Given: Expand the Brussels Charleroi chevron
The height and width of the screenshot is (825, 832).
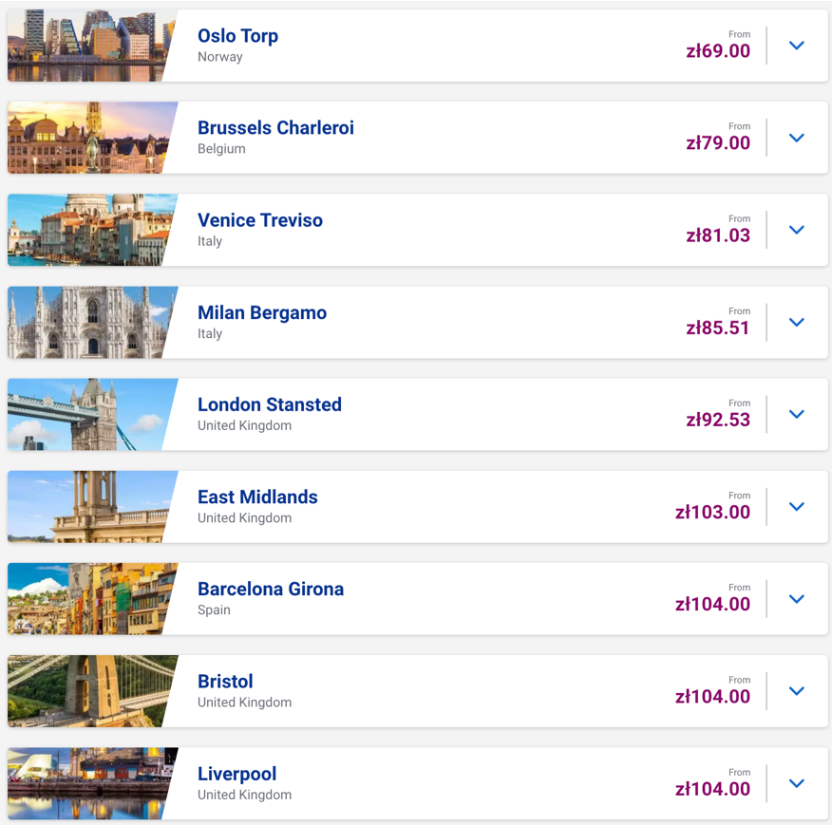Looking at the screenshot, I should (797, 138).
